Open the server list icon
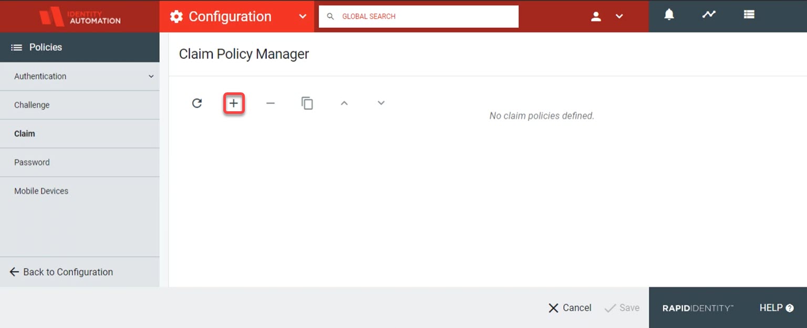 [749, 15]
